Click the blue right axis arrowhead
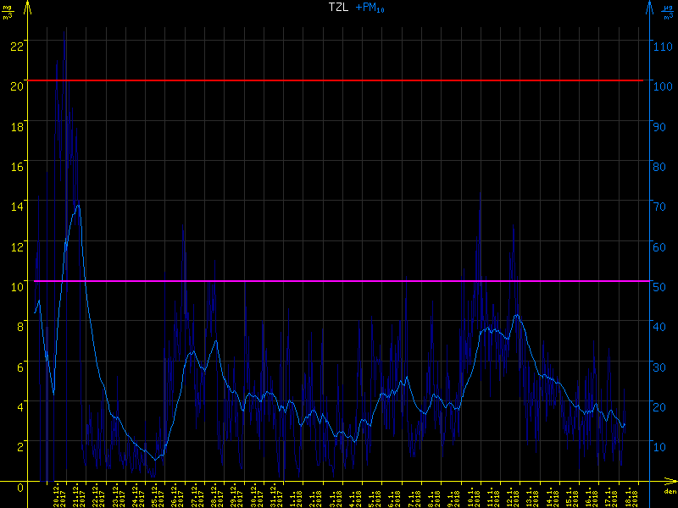 [x=649, y=7]
